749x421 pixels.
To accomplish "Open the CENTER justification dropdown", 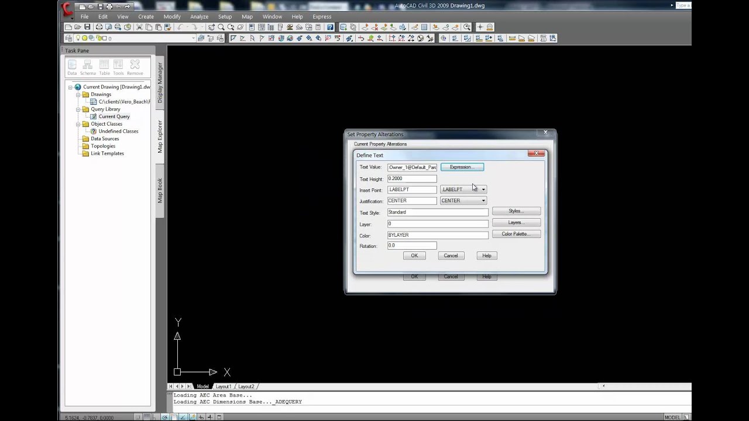I will [463, 201].
